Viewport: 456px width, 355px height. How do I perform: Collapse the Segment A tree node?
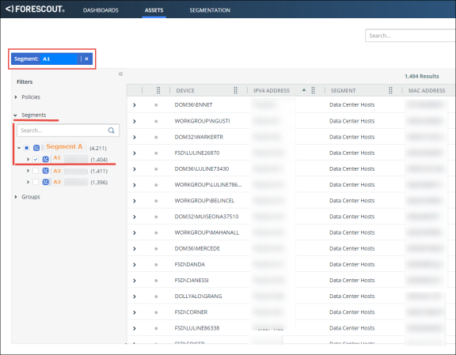pyautogui.click(x=19, y=148)
